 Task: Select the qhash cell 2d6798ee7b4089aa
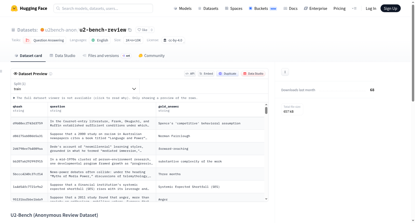(29, 149)
